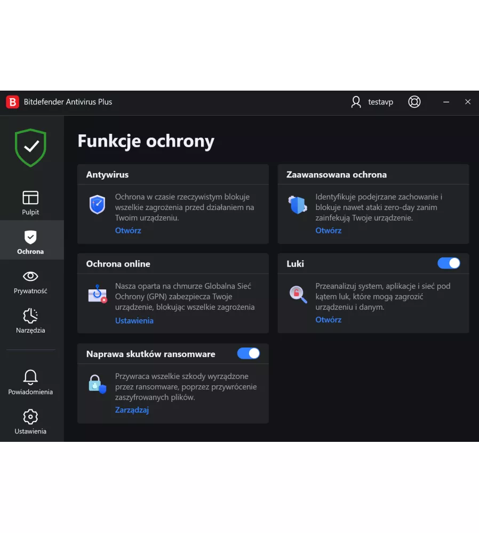Disable the Luki toggle switch
The height and width of the screenshot is (533, 479).
449,263
